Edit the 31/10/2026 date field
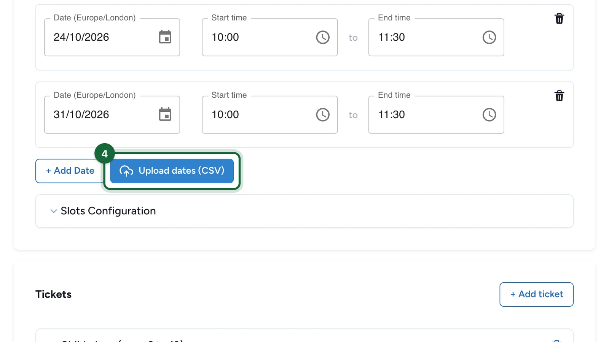609x342 pixels. (112, 114)
